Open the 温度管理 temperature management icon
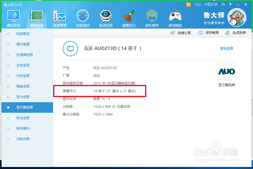 (59, 16)
